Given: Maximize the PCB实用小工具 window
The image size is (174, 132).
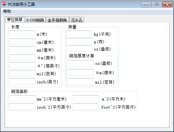Looking at the screenshot, I should 157,5.
